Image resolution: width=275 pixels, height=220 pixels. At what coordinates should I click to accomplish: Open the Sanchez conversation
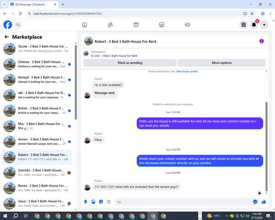coord(37,173)
